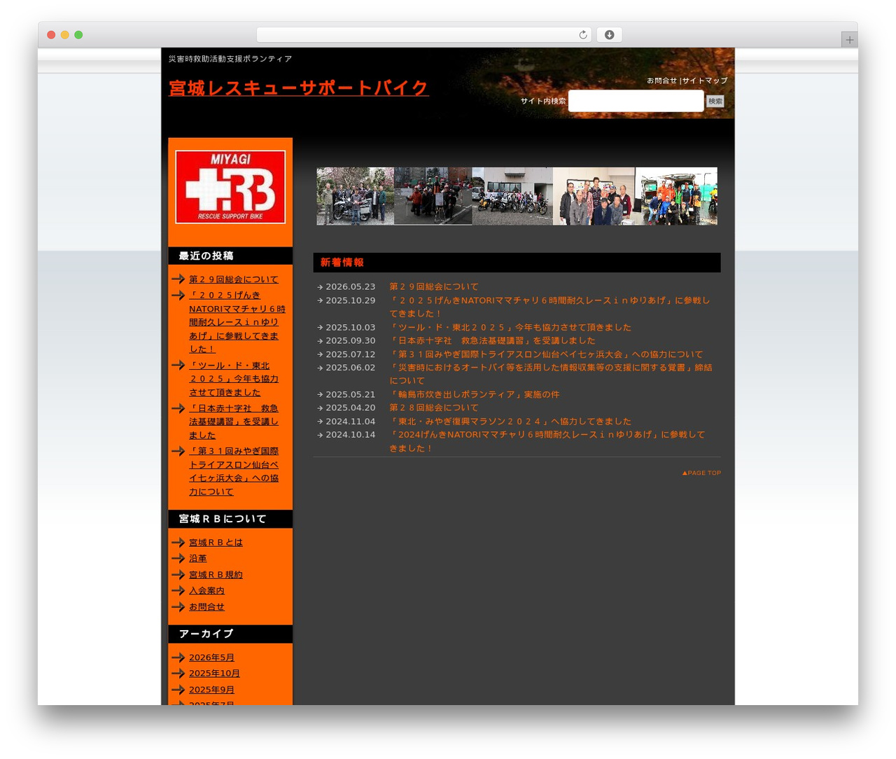The height and width of the screenshot is (759, 896).
Task: Click the arrow icon beside 宮城ＲＢとは
Action: pos(178,543)
